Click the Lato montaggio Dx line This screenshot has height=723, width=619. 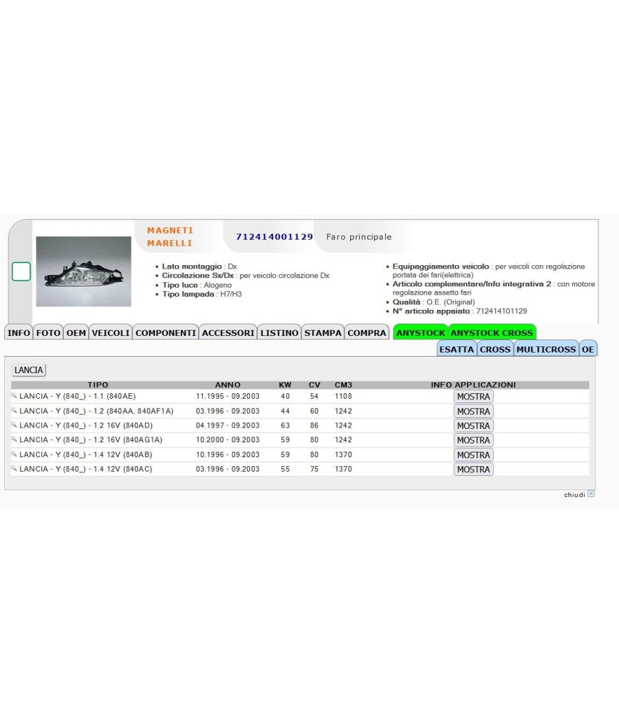[x=199, y=266]
